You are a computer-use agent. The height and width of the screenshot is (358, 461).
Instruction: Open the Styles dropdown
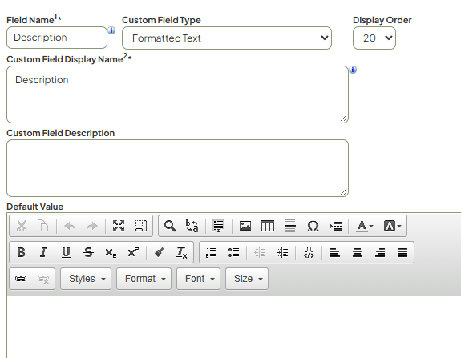pos(86,279)
